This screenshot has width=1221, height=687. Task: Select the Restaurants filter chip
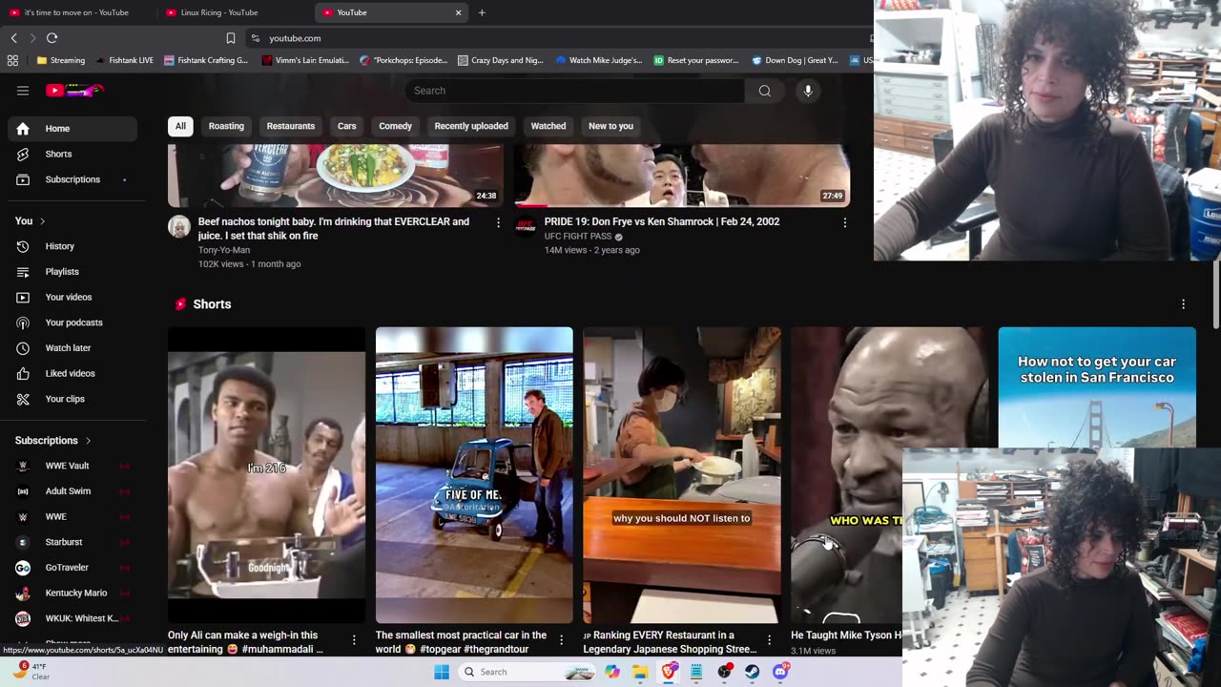point(291,126)
